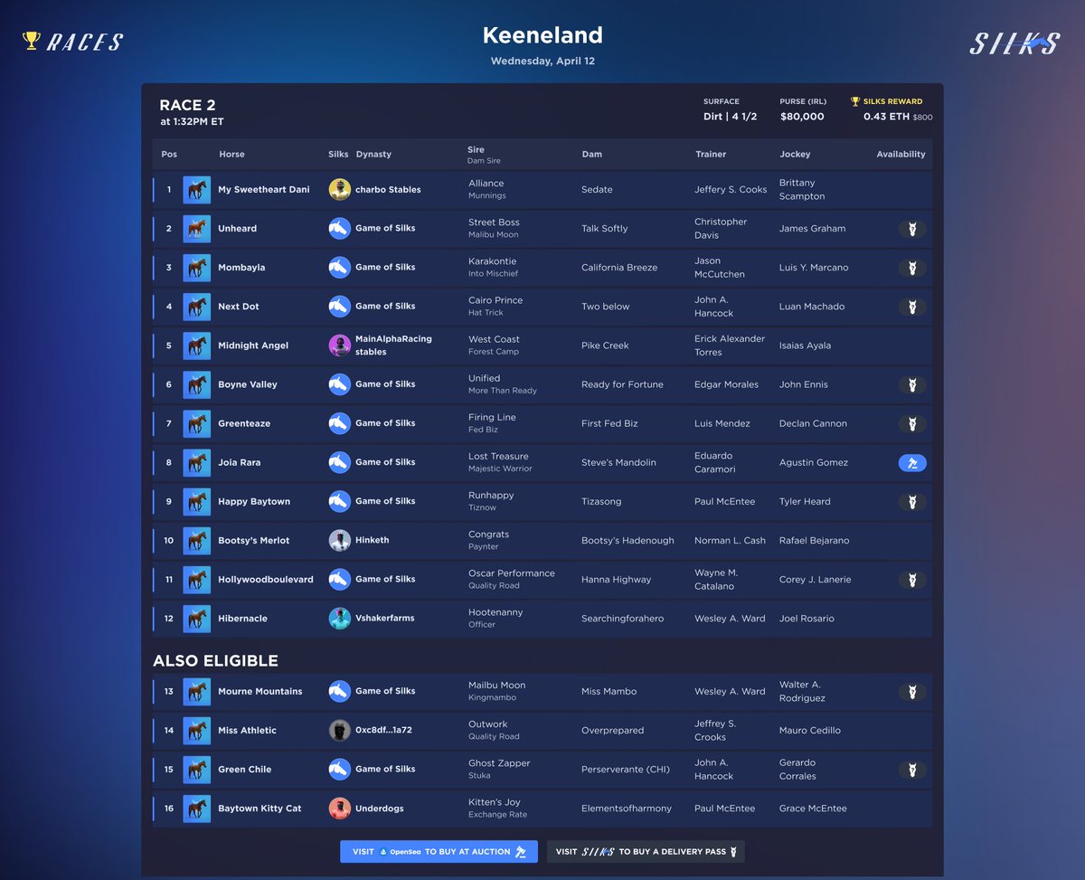
Task: Click the Game of Silks avatar for Unheard
Action: 339,229
